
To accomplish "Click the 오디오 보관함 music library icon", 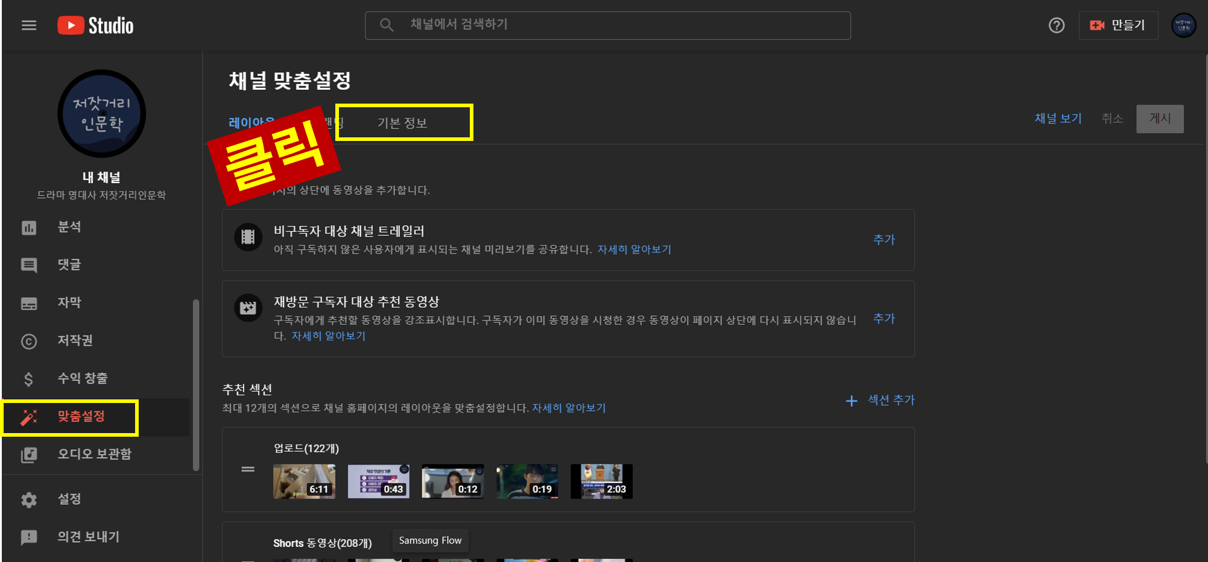I will (29, 455).
